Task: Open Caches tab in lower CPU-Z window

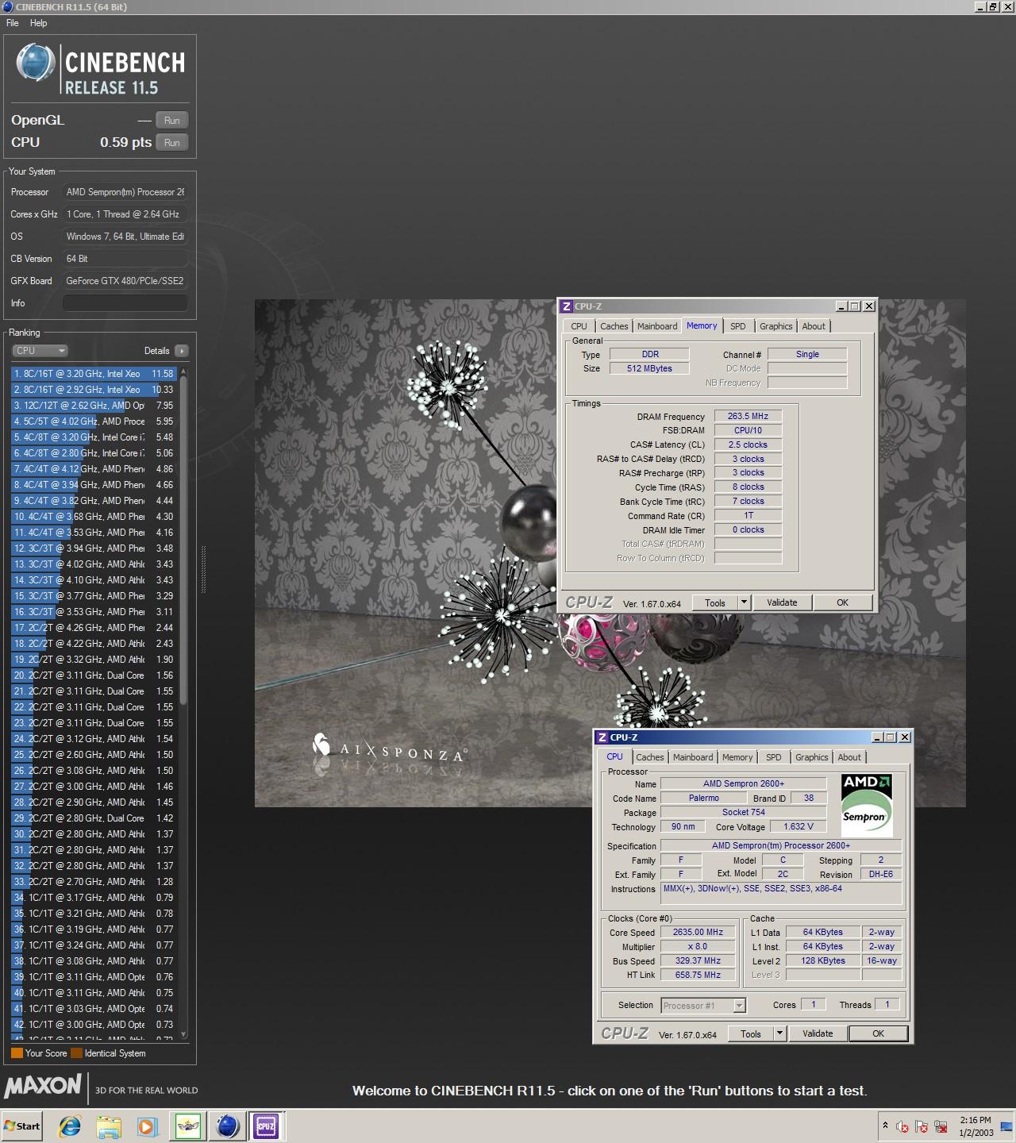Action: click(x=649, y=757)
